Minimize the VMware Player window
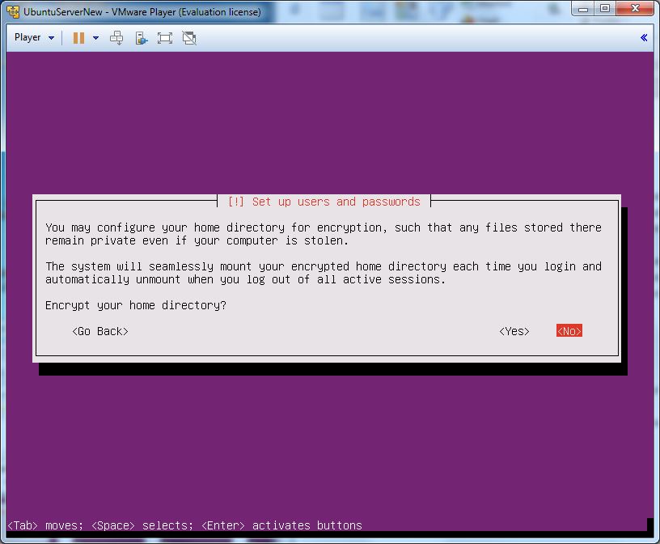The image size is (660, 544). 584,10
